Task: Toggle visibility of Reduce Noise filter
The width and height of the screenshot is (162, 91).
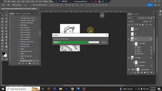Action: (x=136, y=66)
